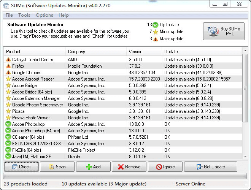This screenshot has height=190, width=251.
Task: Click the Version column header
Action: pyautogui.click(x=144, y=52)
